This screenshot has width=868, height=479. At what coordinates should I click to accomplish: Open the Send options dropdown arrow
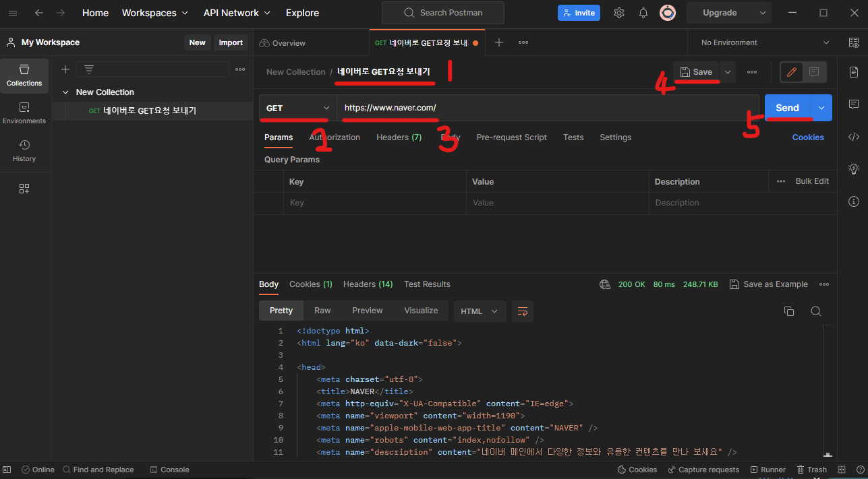point(821,108)
